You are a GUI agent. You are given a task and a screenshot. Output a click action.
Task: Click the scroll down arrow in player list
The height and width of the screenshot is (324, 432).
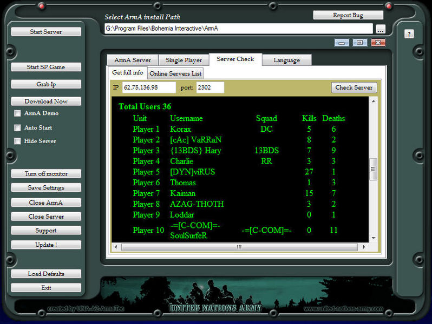click(x=373, y=238)
